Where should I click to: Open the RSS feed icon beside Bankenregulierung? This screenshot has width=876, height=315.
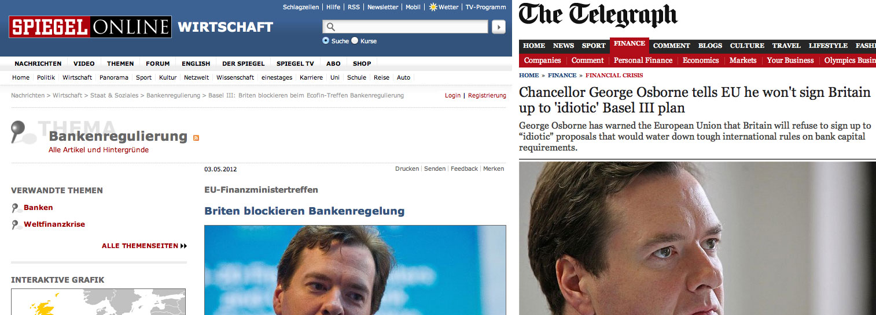(196, 137)
